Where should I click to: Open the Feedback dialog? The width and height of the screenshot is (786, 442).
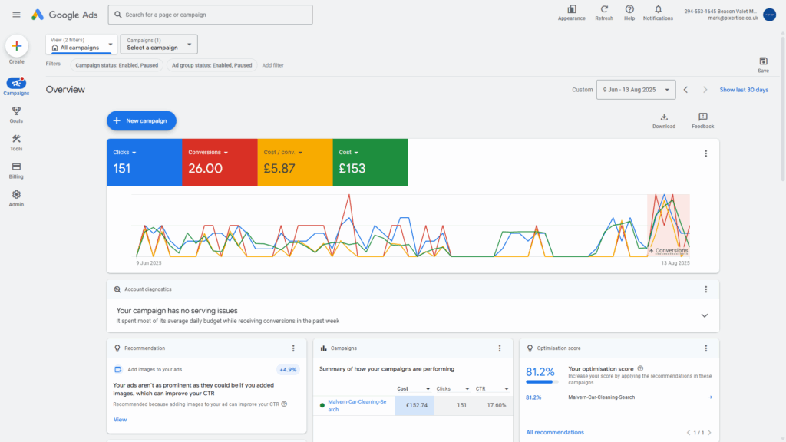[x=703, y=120]
